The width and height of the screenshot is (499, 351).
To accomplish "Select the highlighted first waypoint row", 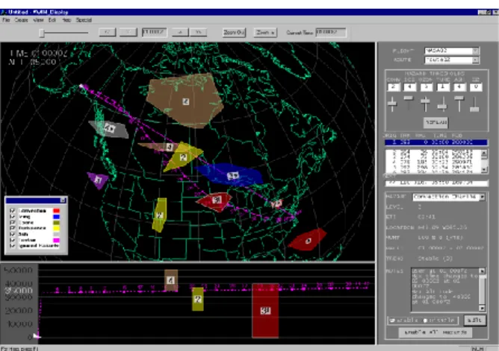I will tap(436, 142).
